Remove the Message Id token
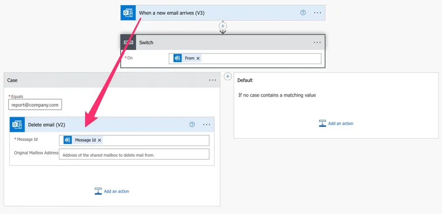Screen dimensions: 442x214 click(x=100, y=140)
